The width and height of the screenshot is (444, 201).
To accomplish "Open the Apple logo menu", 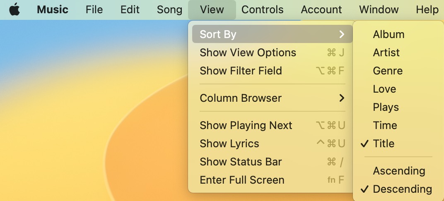I will tap(14, 10).
